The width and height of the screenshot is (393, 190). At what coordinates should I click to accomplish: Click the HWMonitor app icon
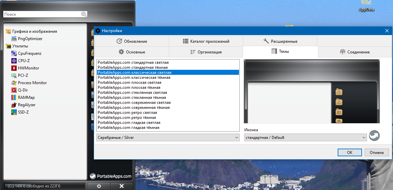(x=14, y=68)
